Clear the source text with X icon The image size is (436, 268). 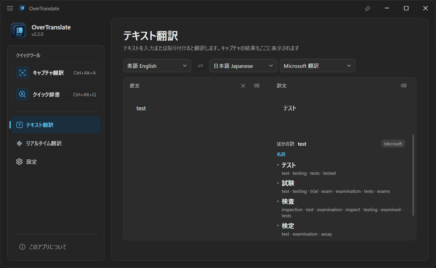click(243, 86)
